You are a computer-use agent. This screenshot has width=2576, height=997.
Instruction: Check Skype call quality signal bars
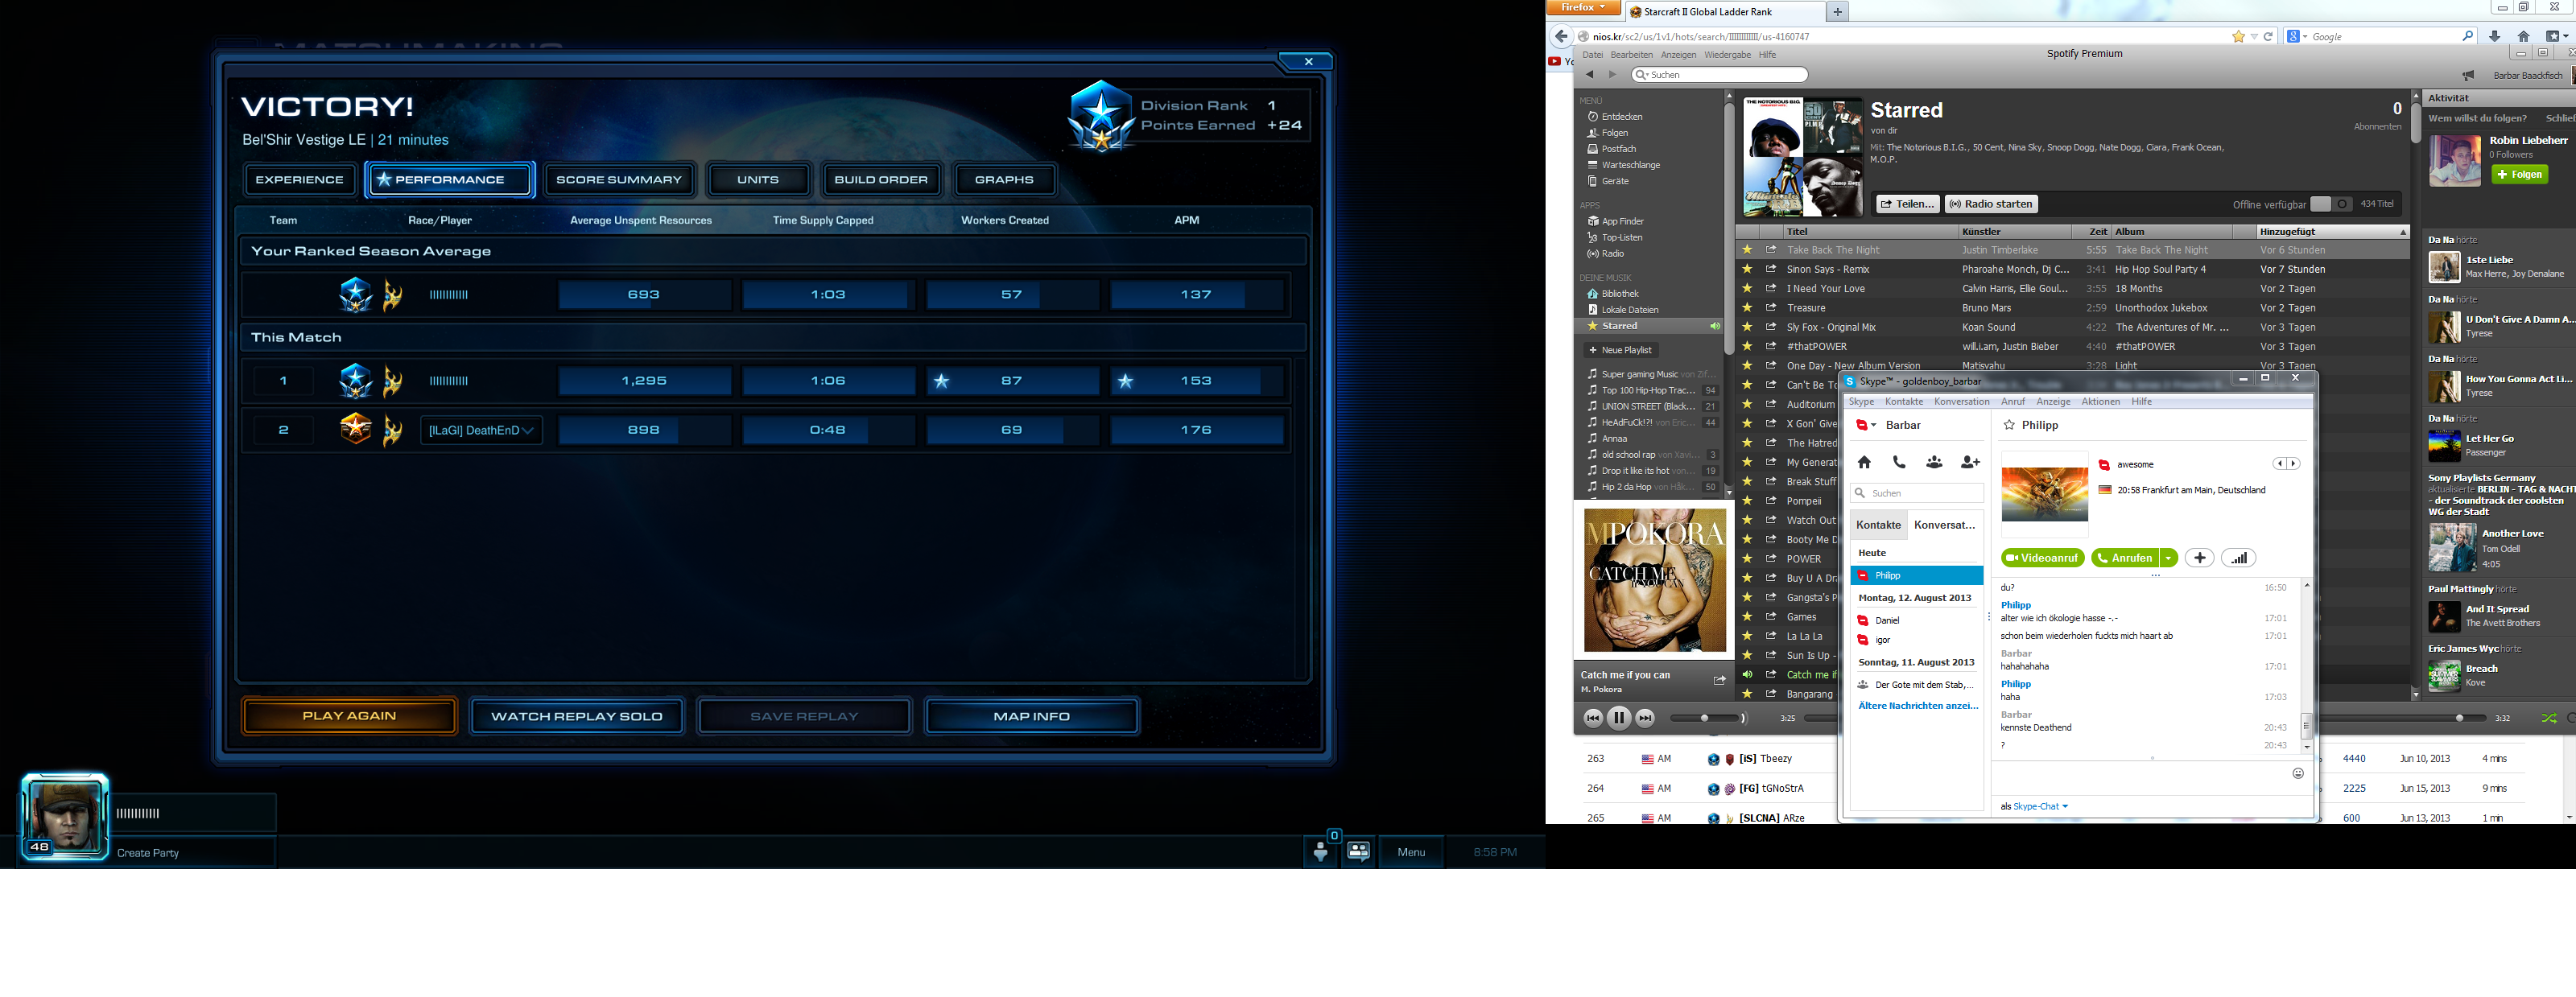2239,558
